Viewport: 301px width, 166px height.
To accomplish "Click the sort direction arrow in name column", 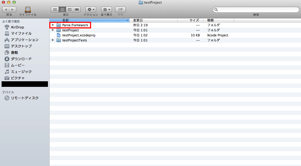I will click(127, 20).
